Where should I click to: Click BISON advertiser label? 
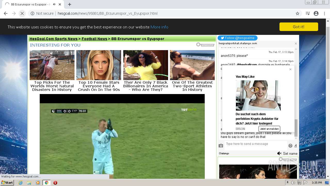pos(240,129)
